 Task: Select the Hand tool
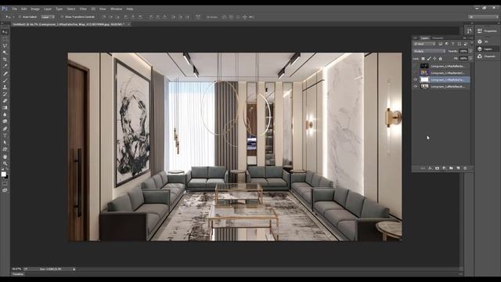[5, 157]
